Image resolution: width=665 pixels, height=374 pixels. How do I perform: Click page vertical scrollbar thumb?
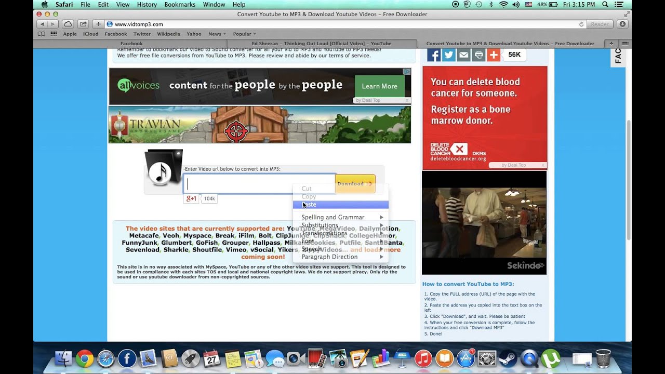(x=629, y=179)
